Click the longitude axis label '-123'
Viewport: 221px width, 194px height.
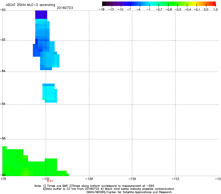tap(176, 179)
